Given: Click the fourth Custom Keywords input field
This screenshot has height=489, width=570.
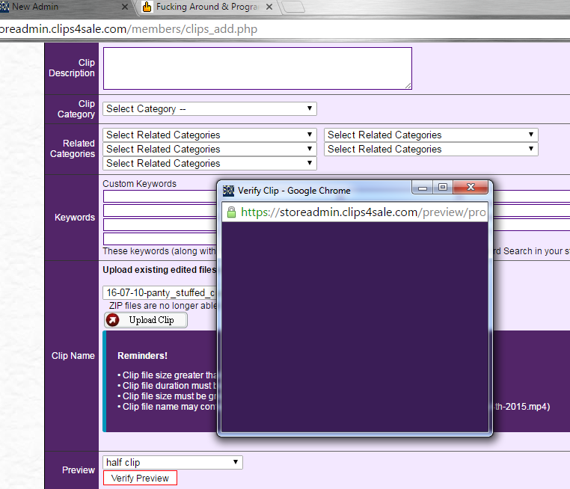Looking at the screenshot, I should 160,239.
